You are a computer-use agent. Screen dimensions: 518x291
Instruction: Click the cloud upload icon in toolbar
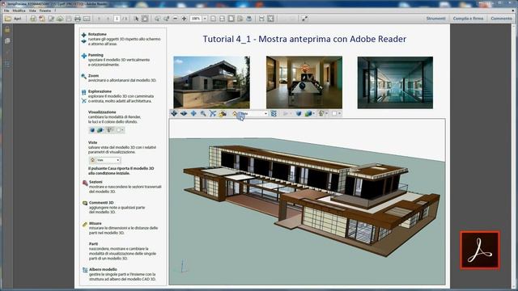(60, 19)
